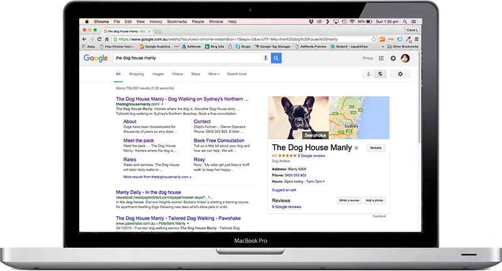Screen dimensions: 502x271
Task: Open Chrome hamburger menu
Action: [x=417, y=39]
